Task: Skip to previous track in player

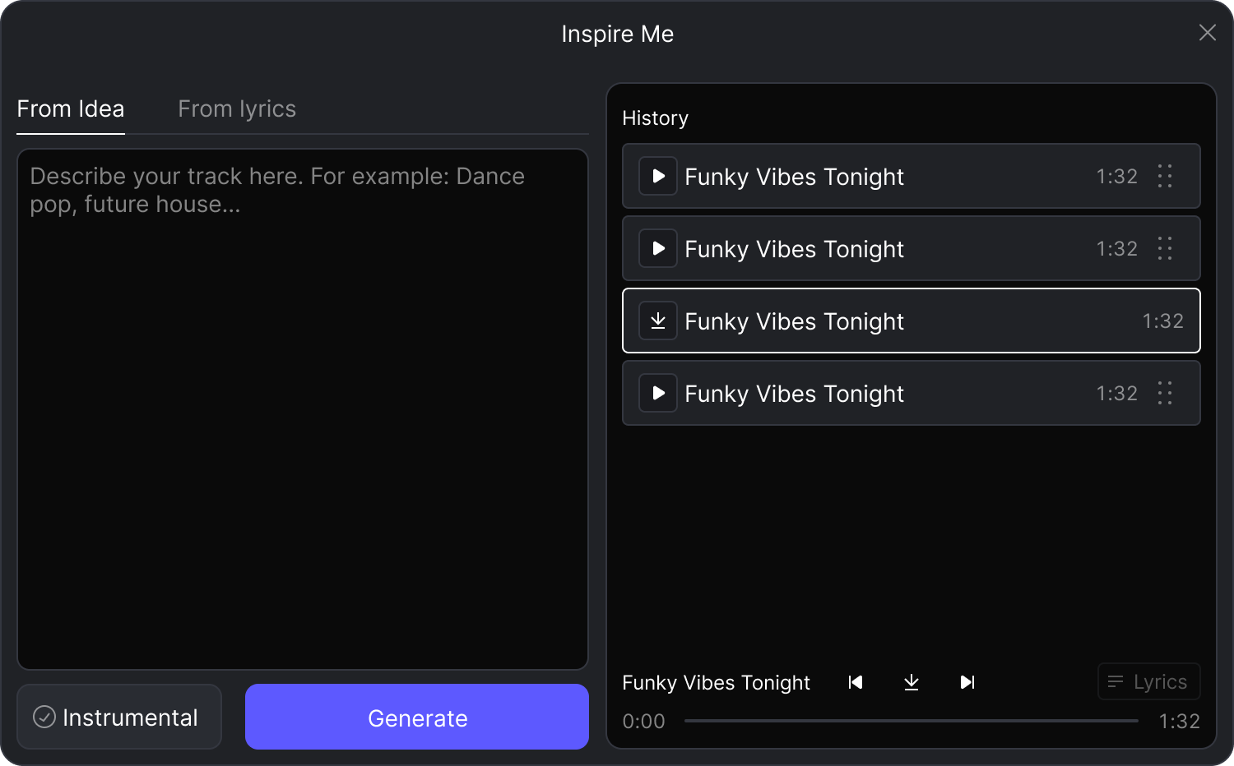Action: point(856,682)
